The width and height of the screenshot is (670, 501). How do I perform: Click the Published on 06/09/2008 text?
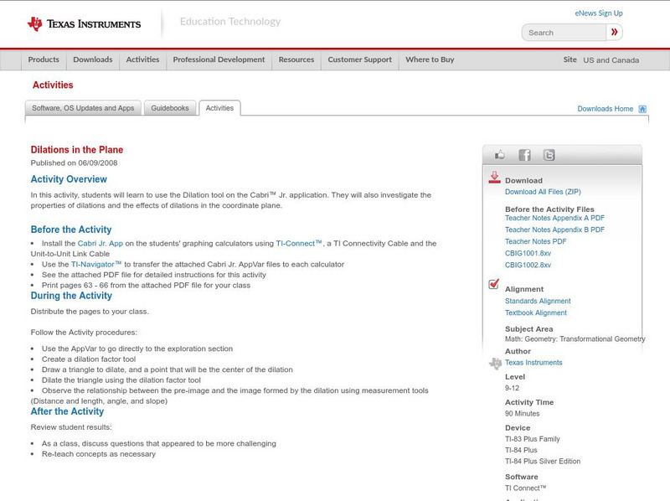click(74, 163)
